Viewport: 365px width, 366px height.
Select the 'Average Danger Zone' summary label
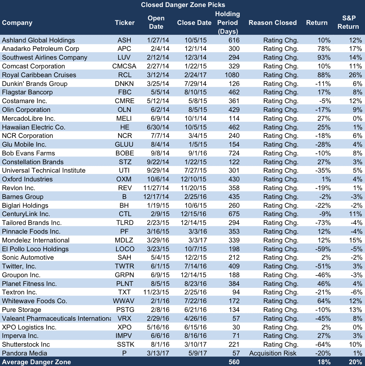(x=36, y=362)
